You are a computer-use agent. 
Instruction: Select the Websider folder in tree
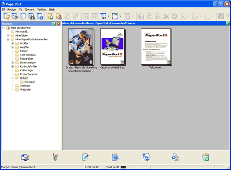[x=25, y=89]
